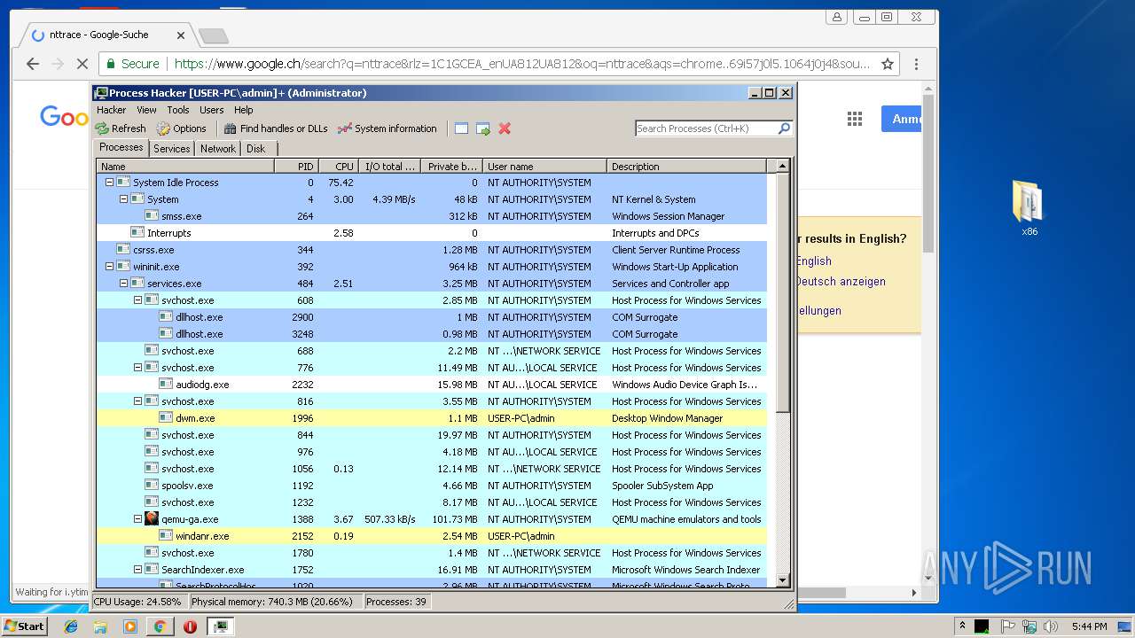This screenshot has width=1135, height=638.
Task: Collapse svchost.exe PID 608 node
Action: tap(138, 300)
